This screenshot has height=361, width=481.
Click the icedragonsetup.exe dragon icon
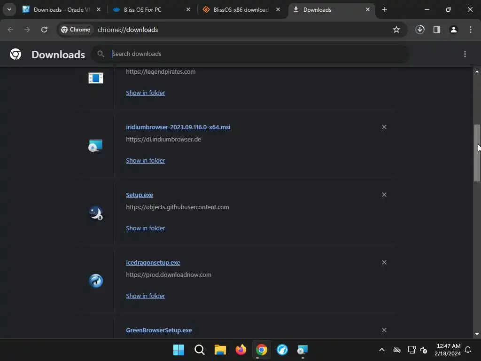pos(96,281)
